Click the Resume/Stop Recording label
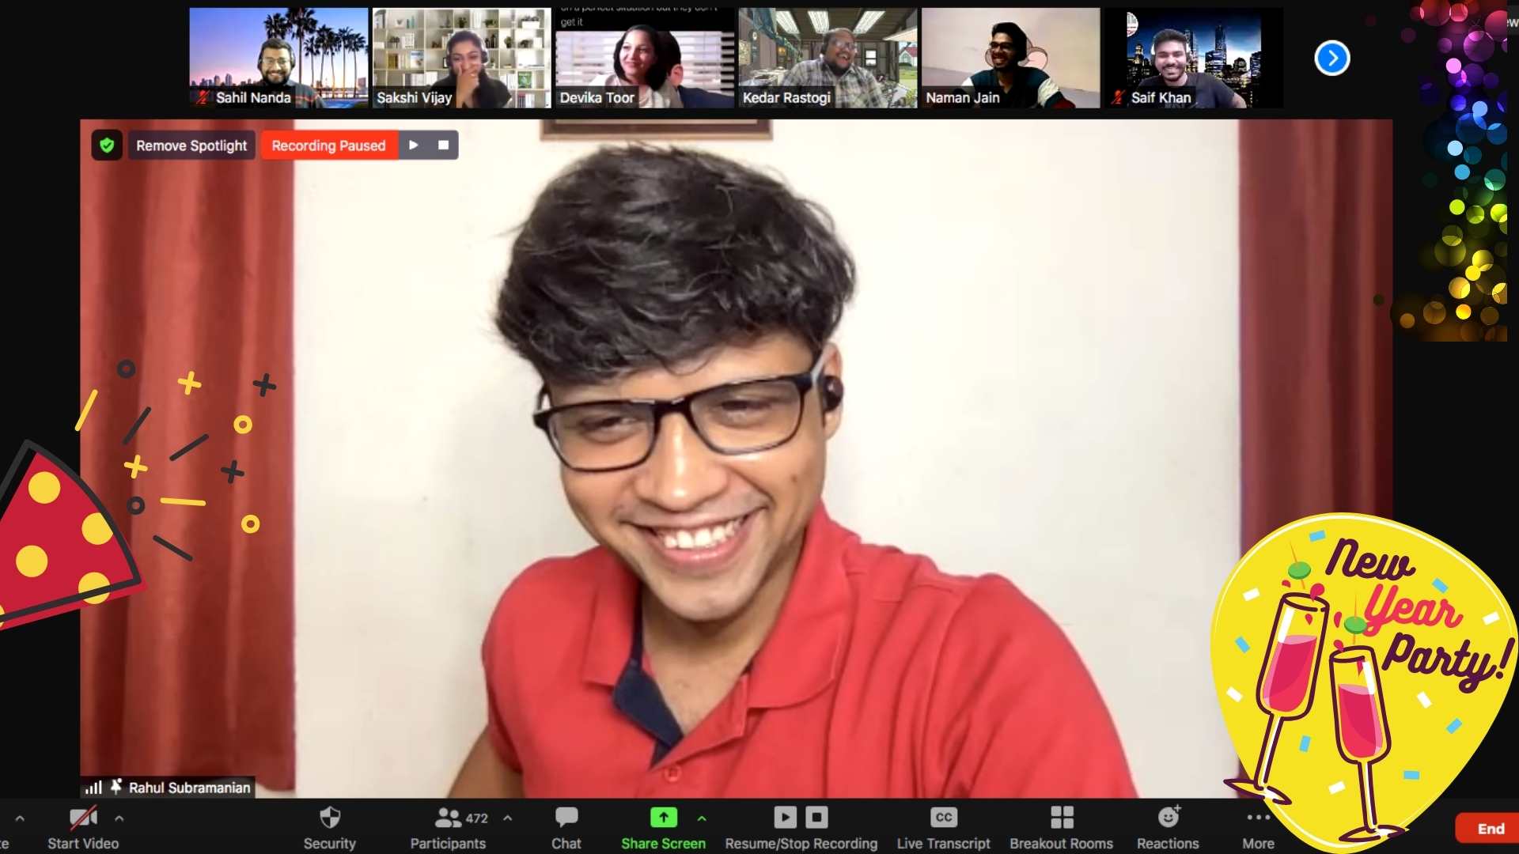Viewport: 1519px width, 854px height. [x=801, y=844]
